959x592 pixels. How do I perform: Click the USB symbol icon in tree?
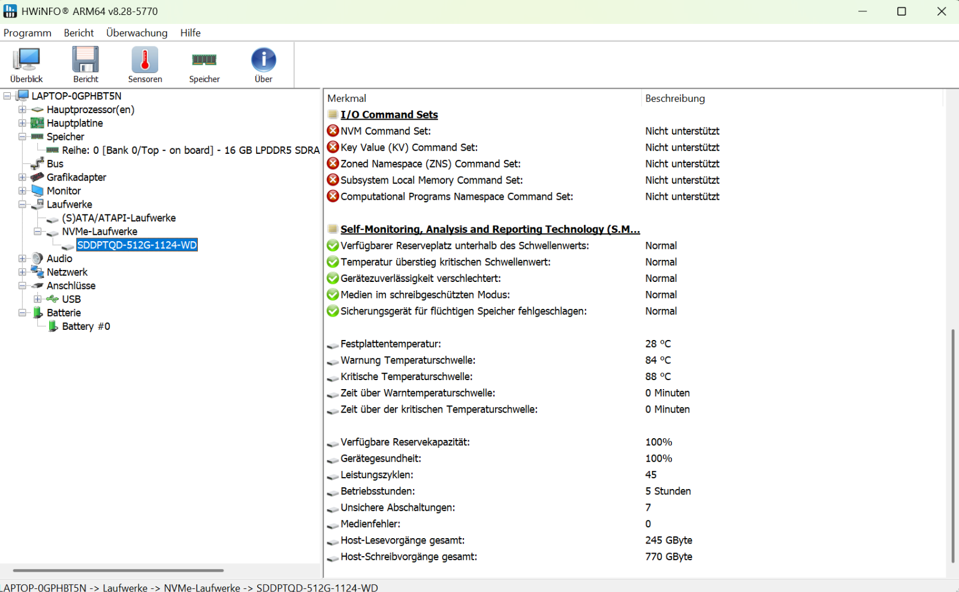(53, 299)
